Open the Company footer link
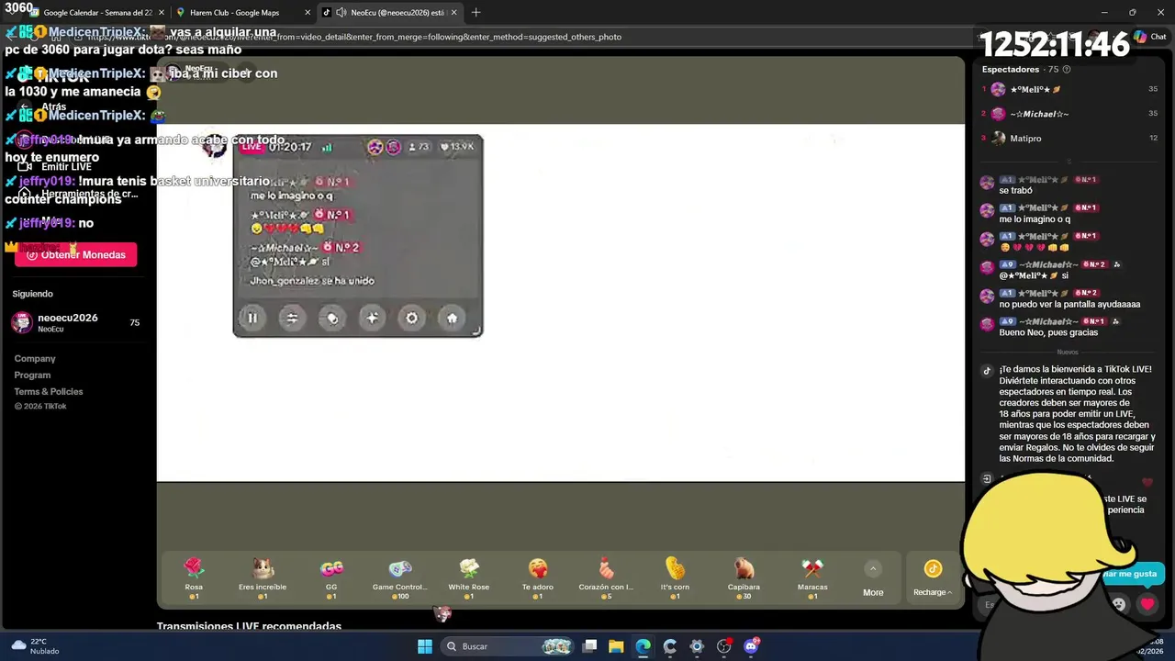Viewport: 1175px width, 661px height. tap(35, 359)
